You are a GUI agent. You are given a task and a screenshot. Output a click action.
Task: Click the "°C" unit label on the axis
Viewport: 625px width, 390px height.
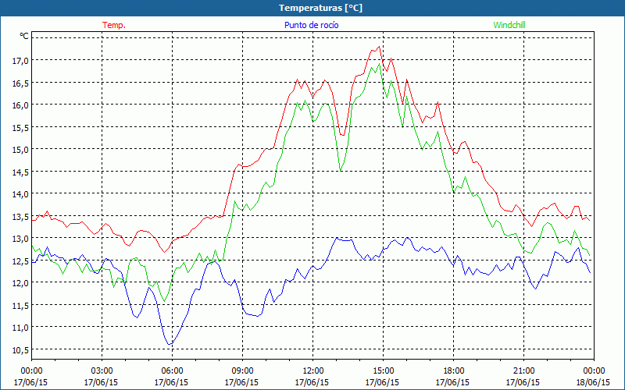[24, 36]
